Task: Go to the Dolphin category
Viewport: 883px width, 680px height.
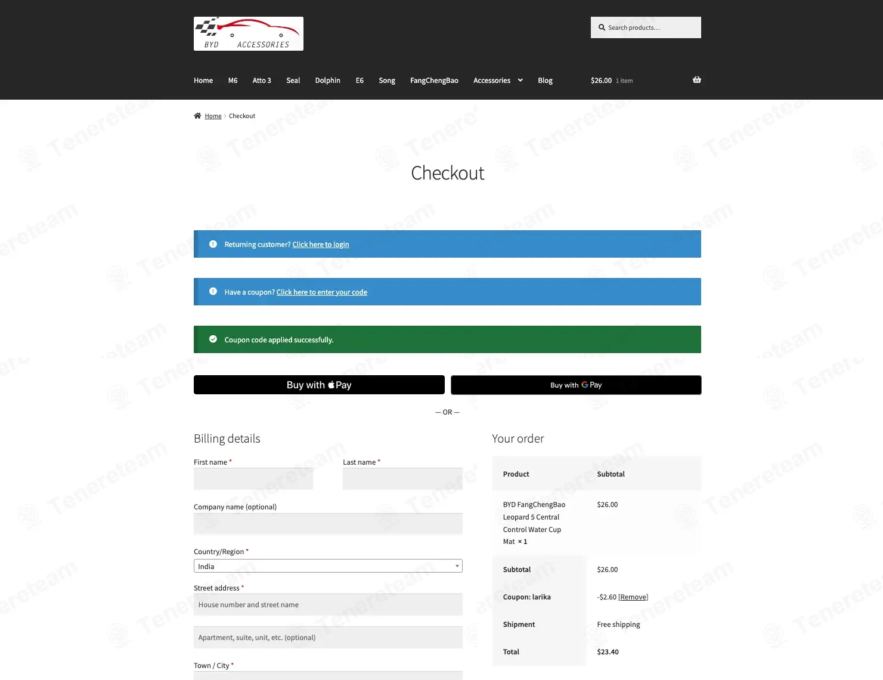Action: pos(327,81)
